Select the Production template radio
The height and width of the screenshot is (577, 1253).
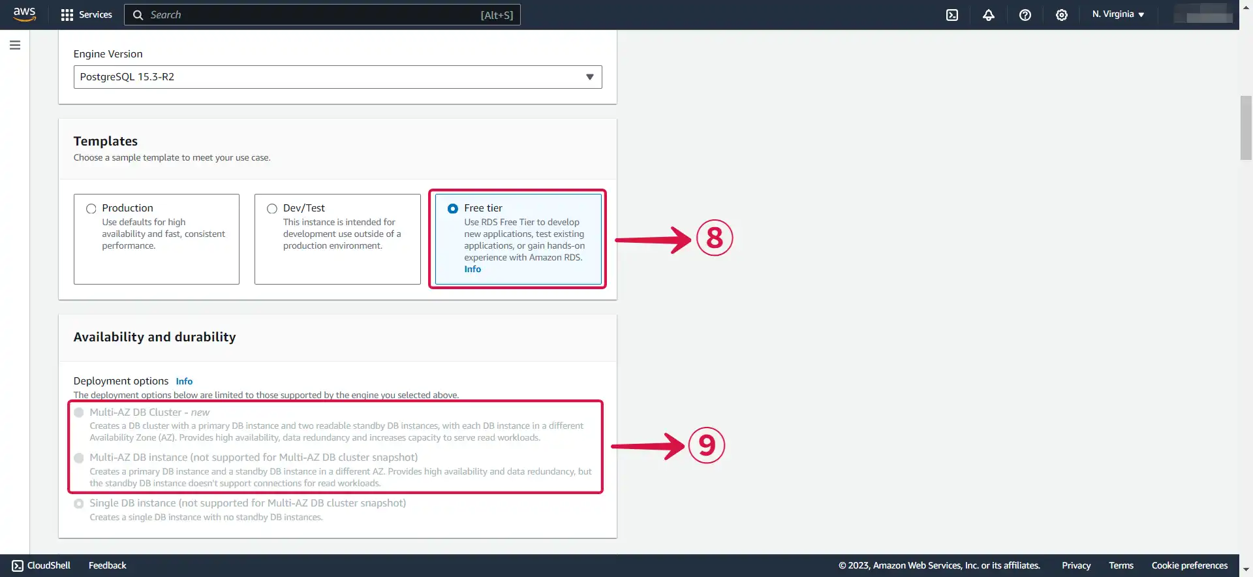coord(91,209)
